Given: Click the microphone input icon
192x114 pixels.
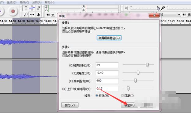Looking at the screenshot, I should click(x=163, y=8).
